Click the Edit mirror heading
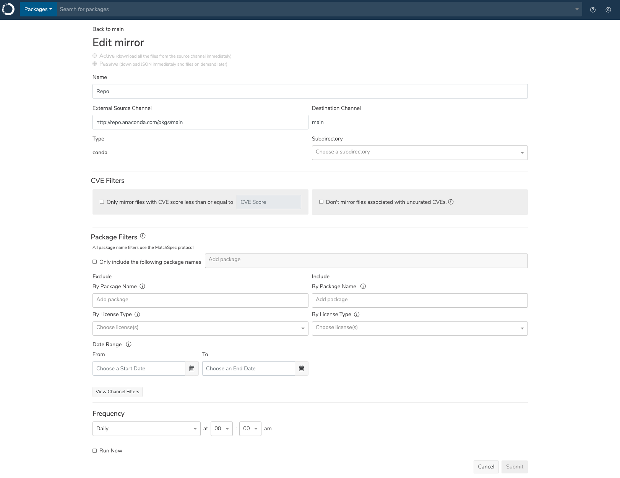Viewport: 620px width, 478px height. coord(118,42)
